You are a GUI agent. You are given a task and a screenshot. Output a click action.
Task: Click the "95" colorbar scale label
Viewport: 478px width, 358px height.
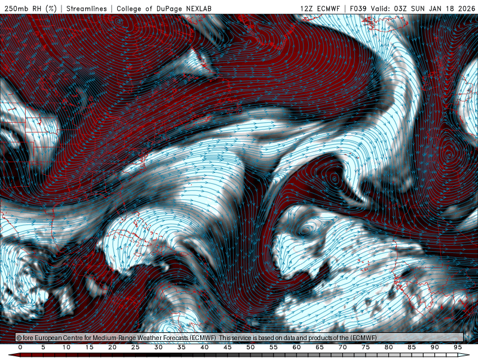pos(458,347)
